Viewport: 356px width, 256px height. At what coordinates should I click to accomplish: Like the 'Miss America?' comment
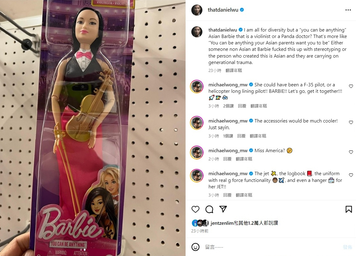[351, 152]
